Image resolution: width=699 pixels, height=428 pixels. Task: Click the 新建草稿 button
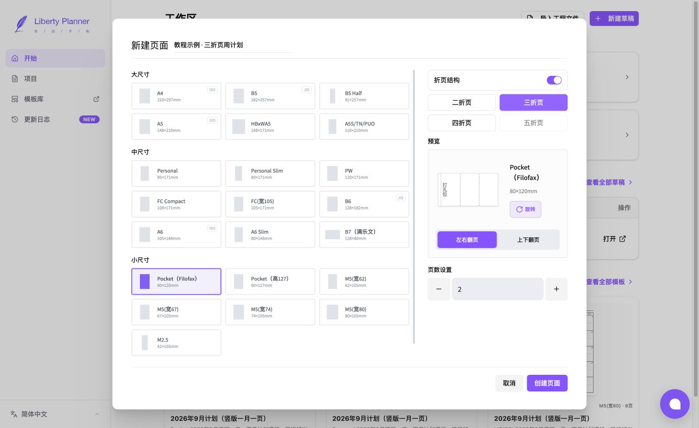point(614,19)
